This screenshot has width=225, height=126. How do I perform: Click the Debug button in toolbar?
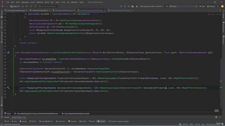(x=211, y=6)
